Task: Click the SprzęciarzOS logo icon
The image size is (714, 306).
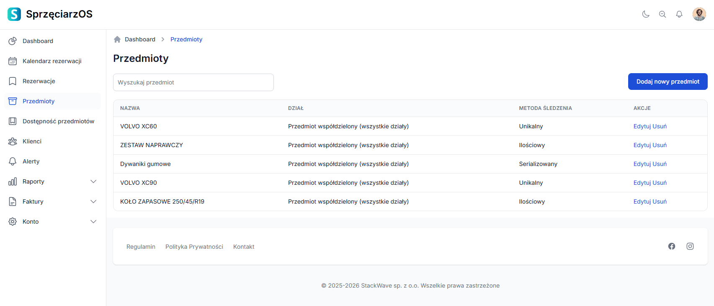Action: click(14, 14)
